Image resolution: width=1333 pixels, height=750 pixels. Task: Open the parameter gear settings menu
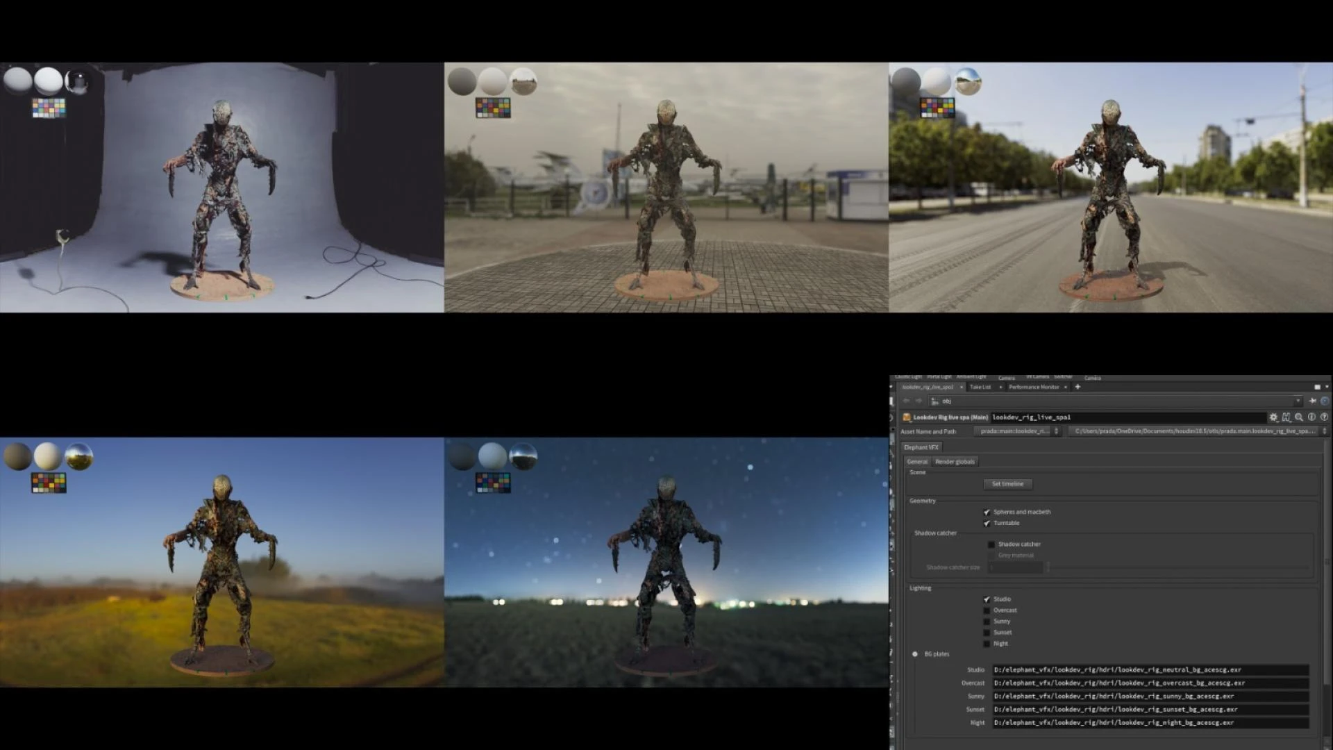point(1273,417)
